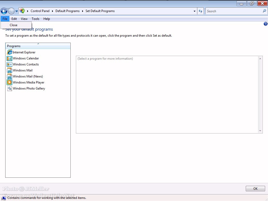Click the Control Panel icon in address bar

[x=22, y=11]
